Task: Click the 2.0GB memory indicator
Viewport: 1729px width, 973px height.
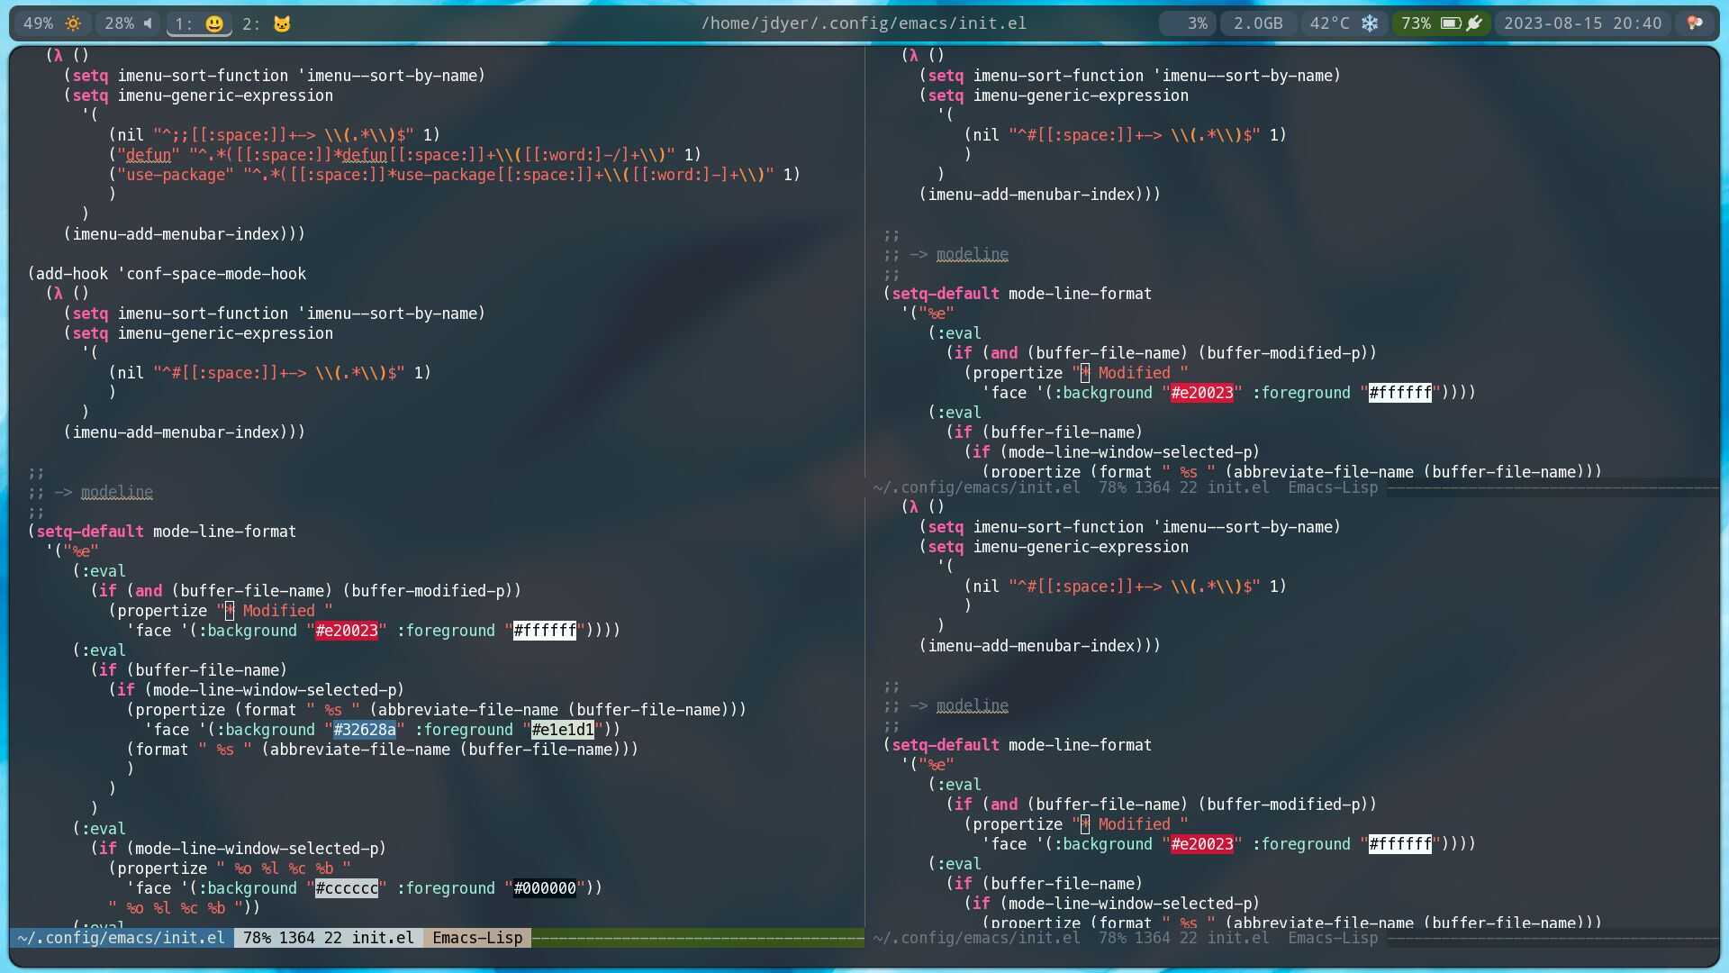Action: click(x=1257, y=23)
